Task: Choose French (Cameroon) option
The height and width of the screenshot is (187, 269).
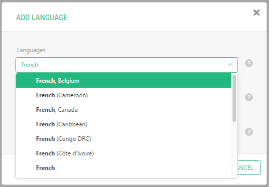Action: pos(123,95)
